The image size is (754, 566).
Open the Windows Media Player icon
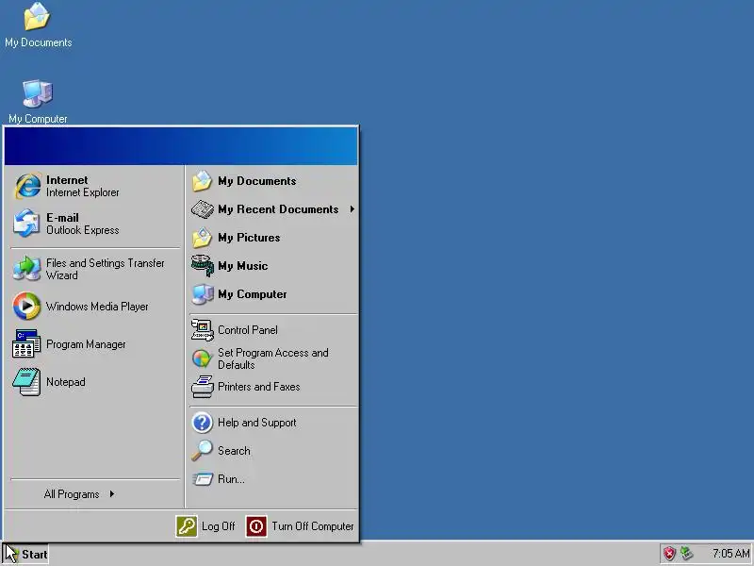[x=27, y=306]
